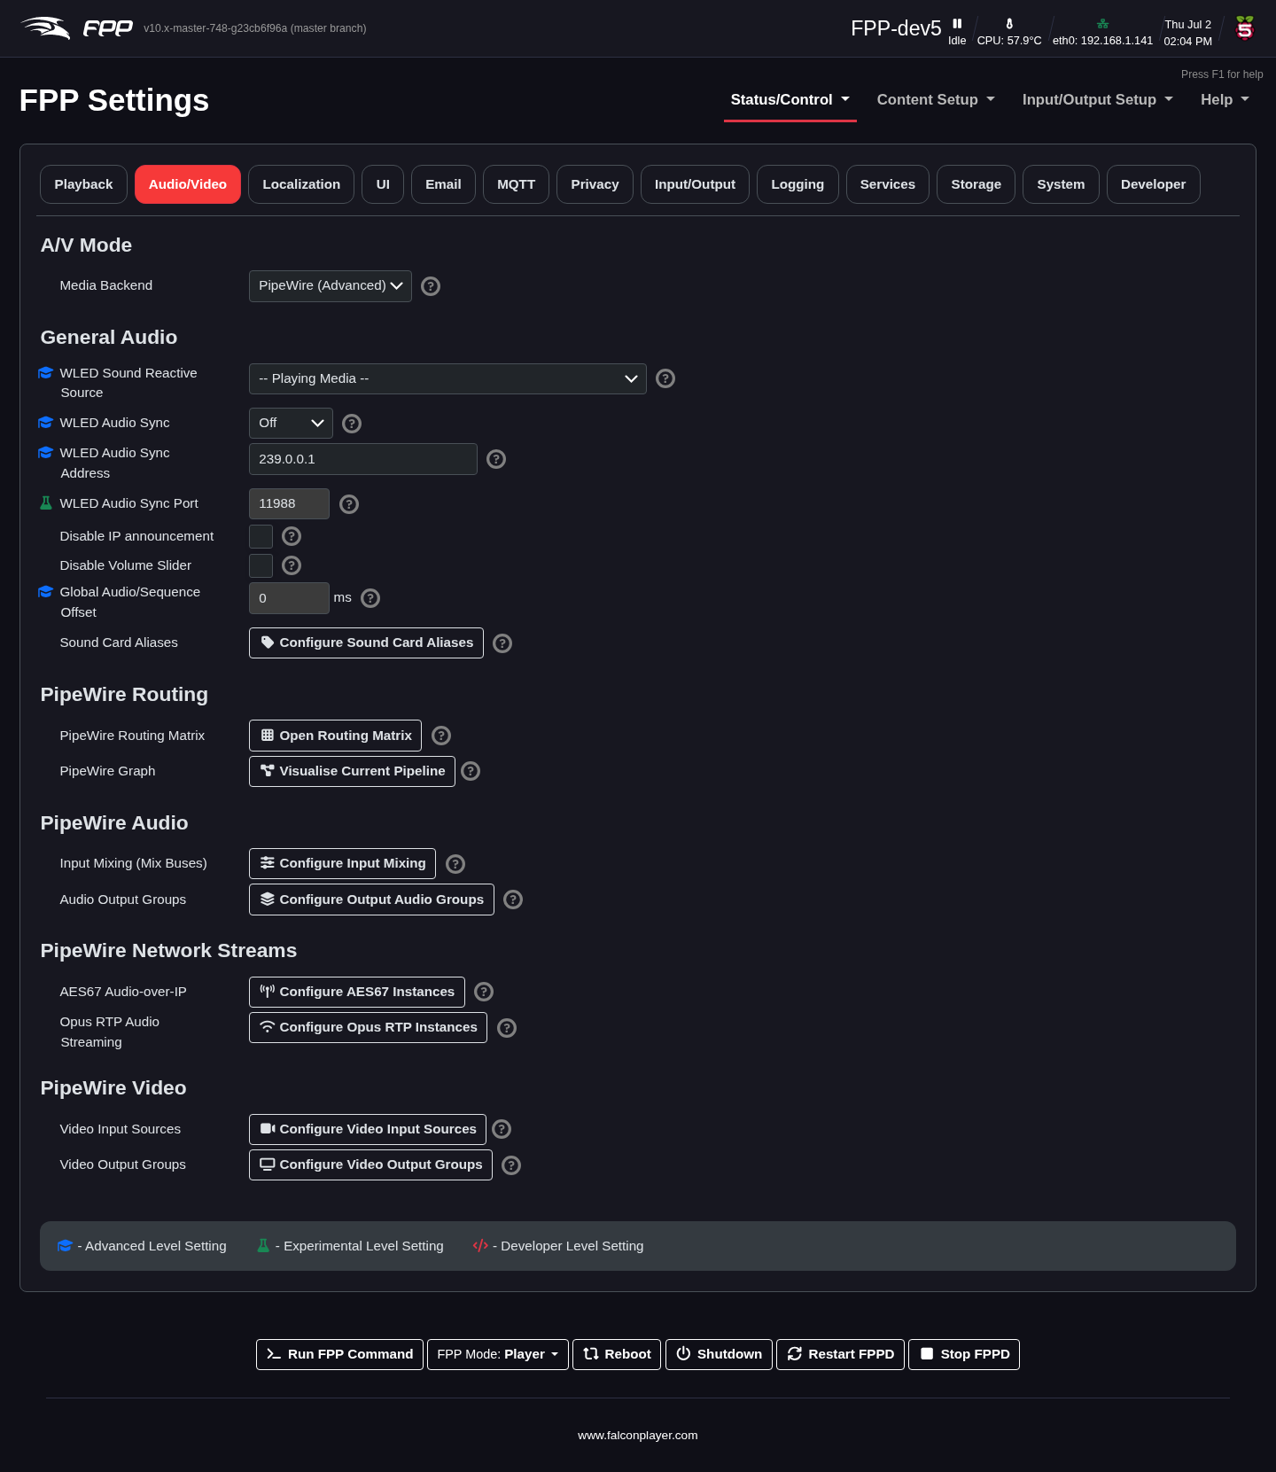Show help for WLED Sound Reactive Source
The image size is (1276, 1472).
pyautogui.click(x=665, y=378)
